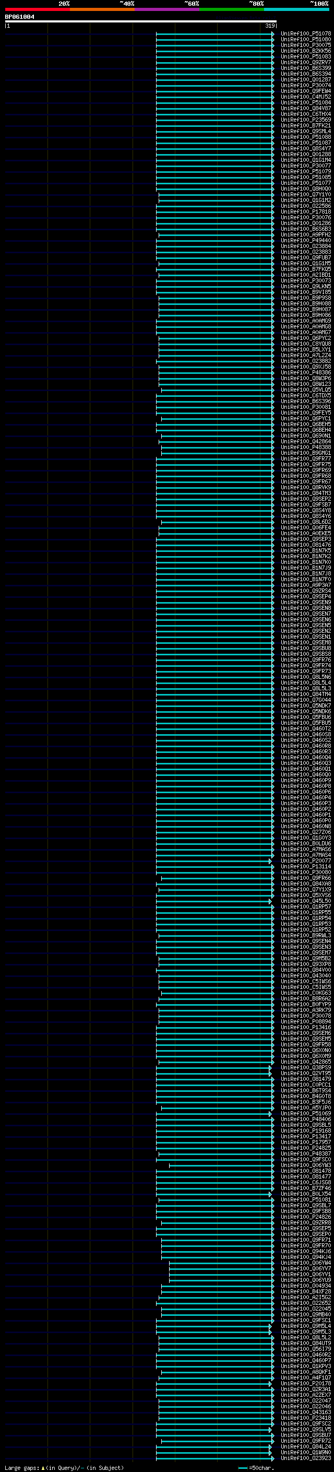Select the UniRef100_Q84TM4 label
This screenshot has height=1472, width=334.
[x=306, y=694]
